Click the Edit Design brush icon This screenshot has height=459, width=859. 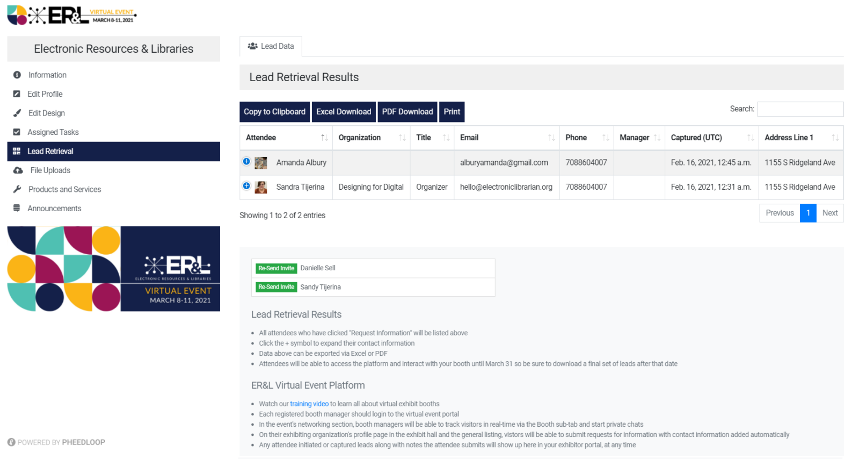coord(17,113)
